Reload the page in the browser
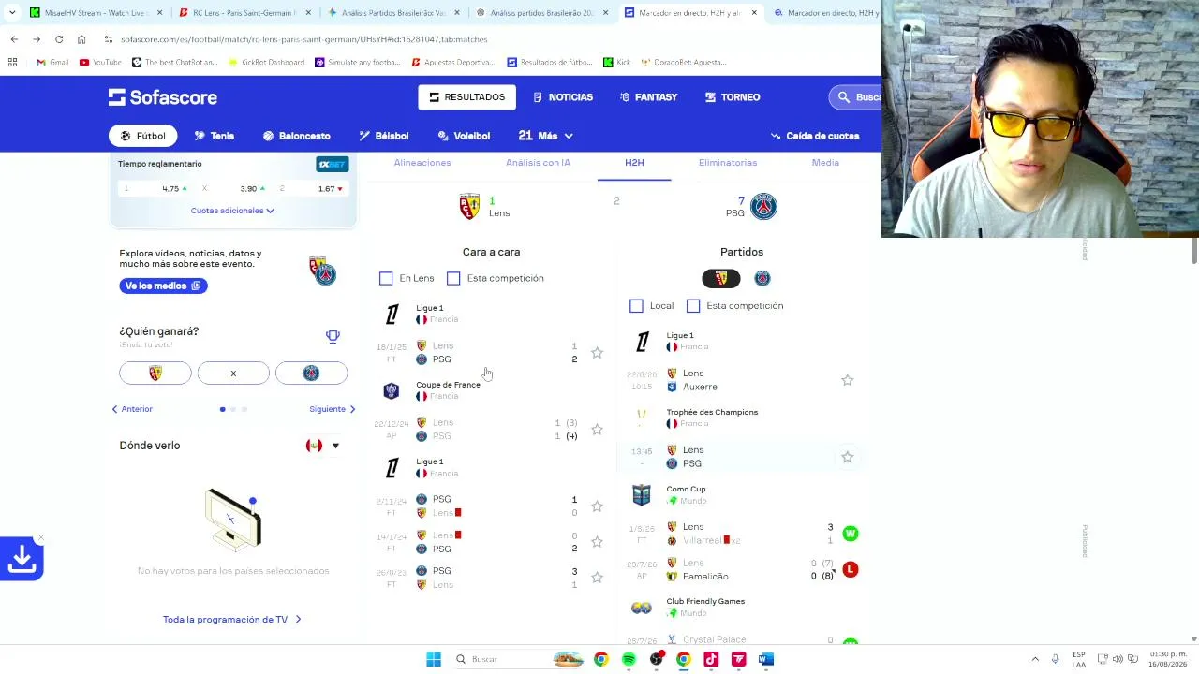1199x674 pixels. coord(59,39)
